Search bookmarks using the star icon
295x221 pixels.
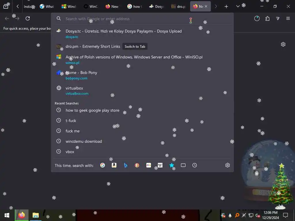[x=172, y=165]
